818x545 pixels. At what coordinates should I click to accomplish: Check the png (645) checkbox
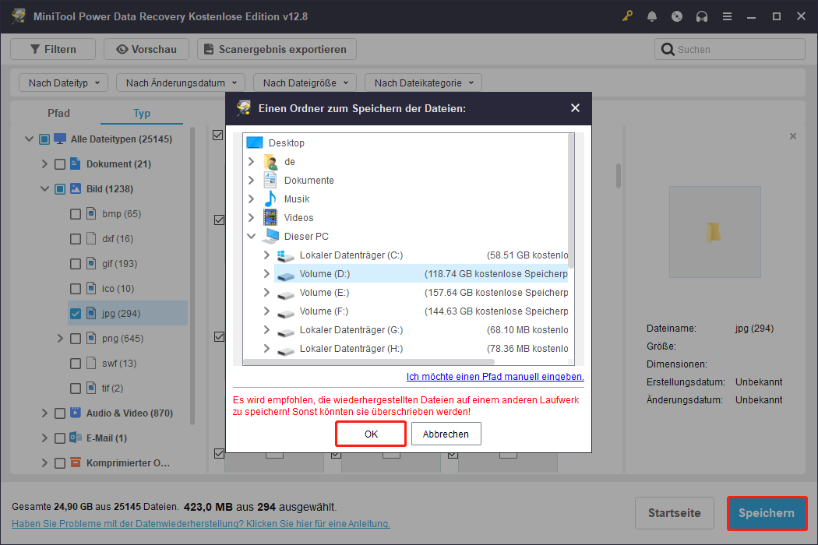(x=75, y=338)
